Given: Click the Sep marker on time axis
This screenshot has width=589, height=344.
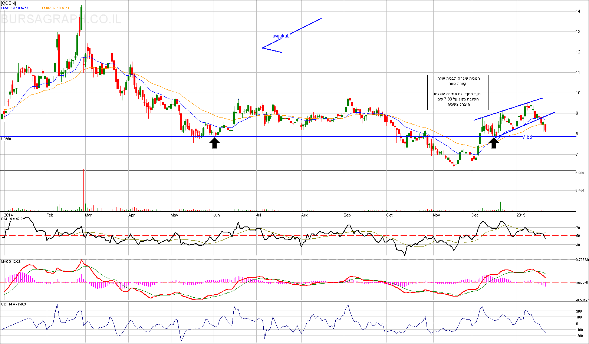Looking at the screenshot, I should coord(347,215).
